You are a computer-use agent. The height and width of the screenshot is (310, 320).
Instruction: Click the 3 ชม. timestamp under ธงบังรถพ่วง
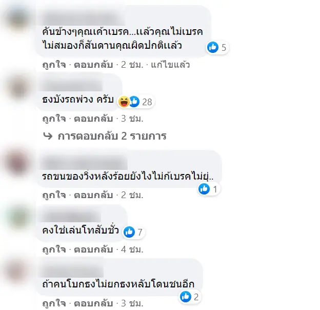(132, 119)
